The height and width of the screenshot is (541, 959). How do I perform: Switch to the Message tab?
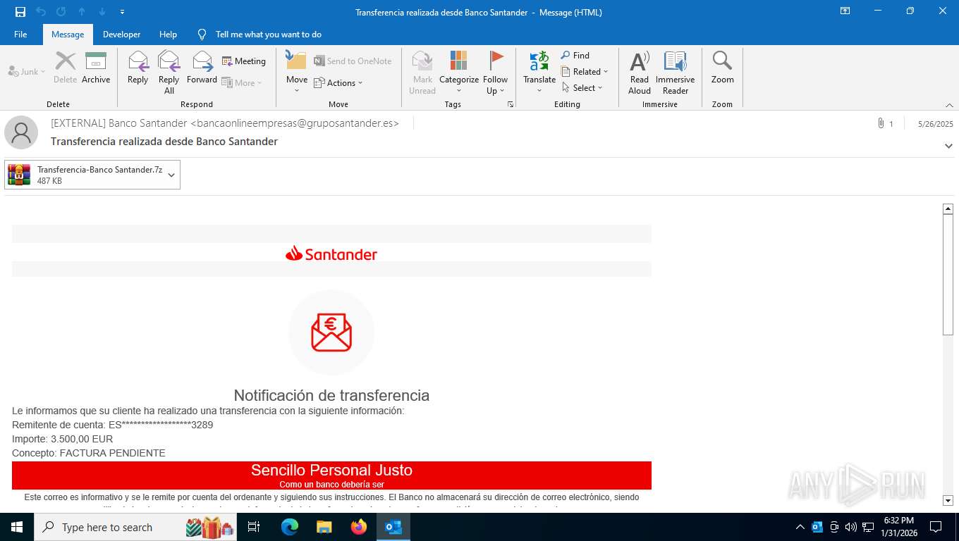pos(68,34)
